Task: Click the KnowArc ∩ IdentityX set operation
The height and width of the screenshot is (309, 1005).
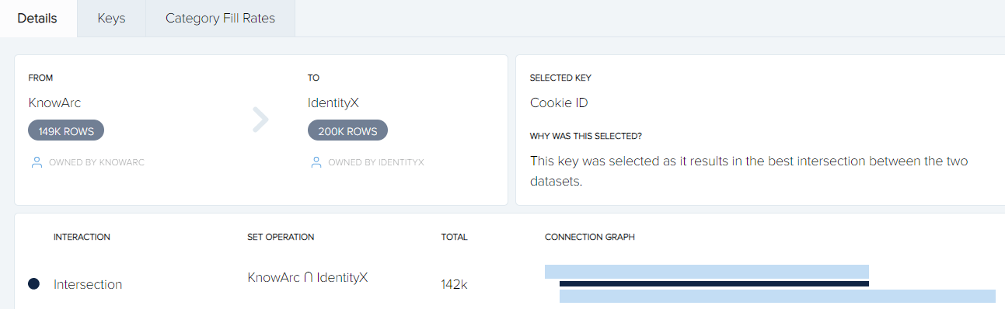Action: pyautogui.click(x=308, y=277)
